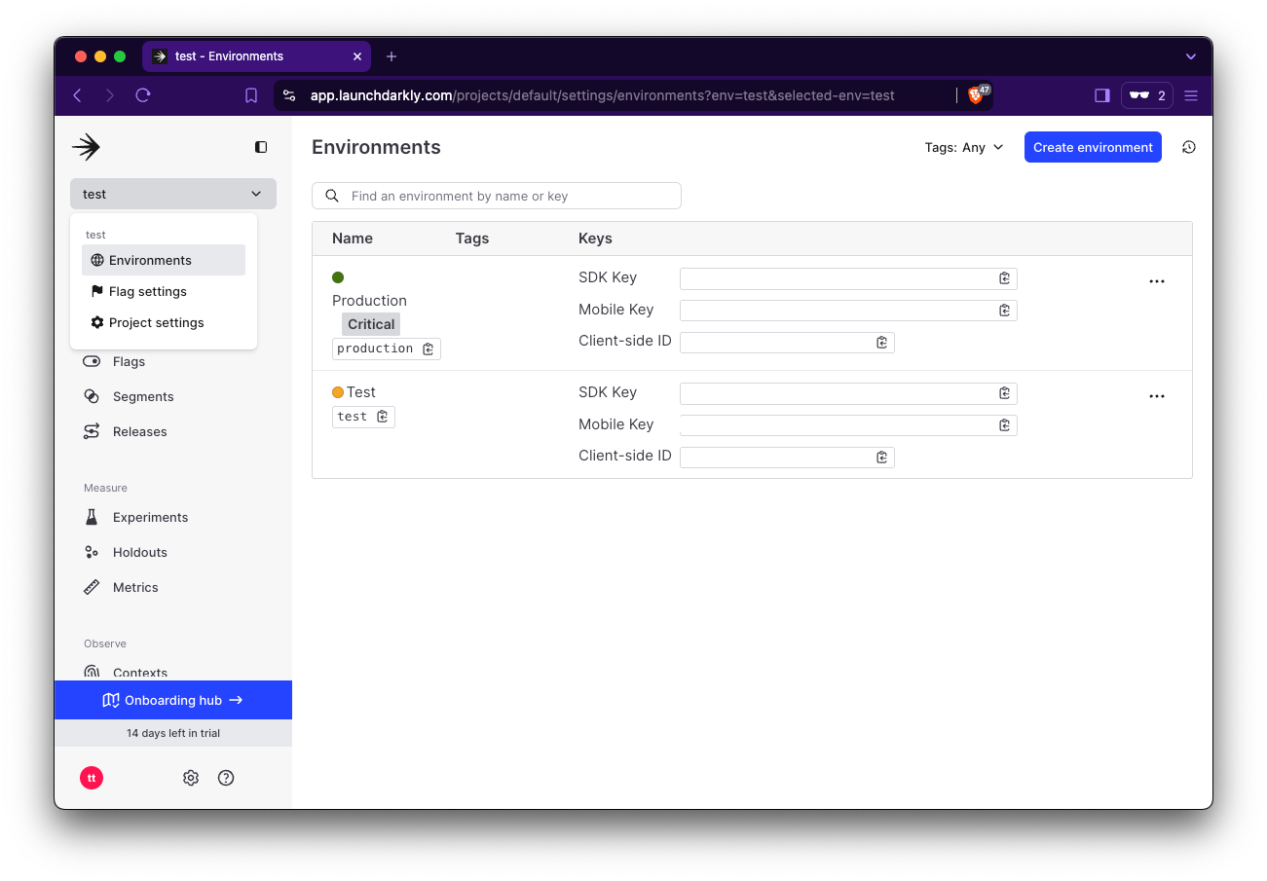Image resolution: width=1267 pixels, height=881 pixels.
Task: Navigate to Releases in the sidebar
Action: (x=138, y=431)
